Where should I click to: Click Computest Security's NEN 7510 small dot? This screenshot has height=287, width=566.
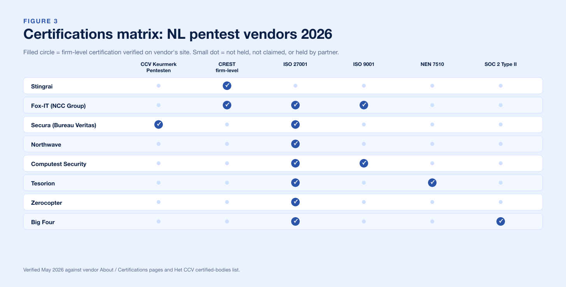click(432, 163)
